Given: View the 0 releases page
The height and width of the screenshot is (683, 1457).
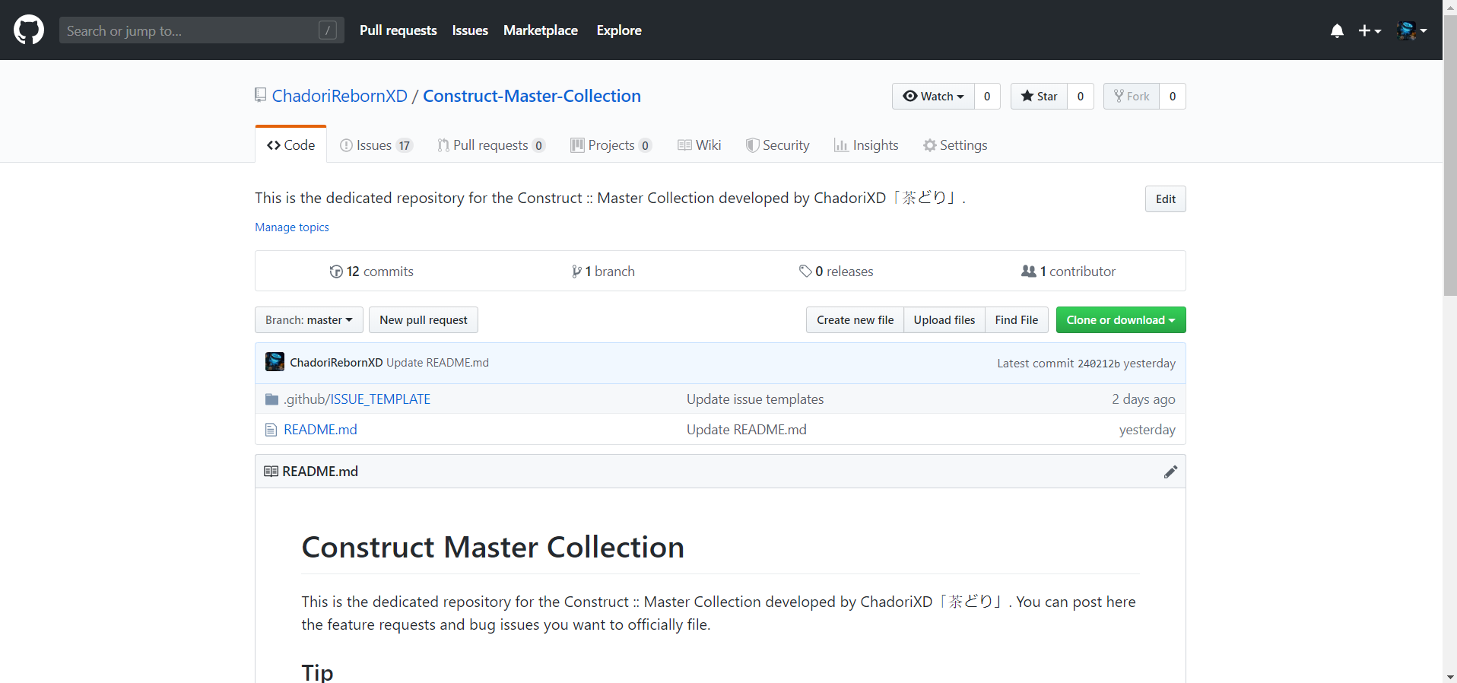Looking at the screenshot, I should (836, 272).
